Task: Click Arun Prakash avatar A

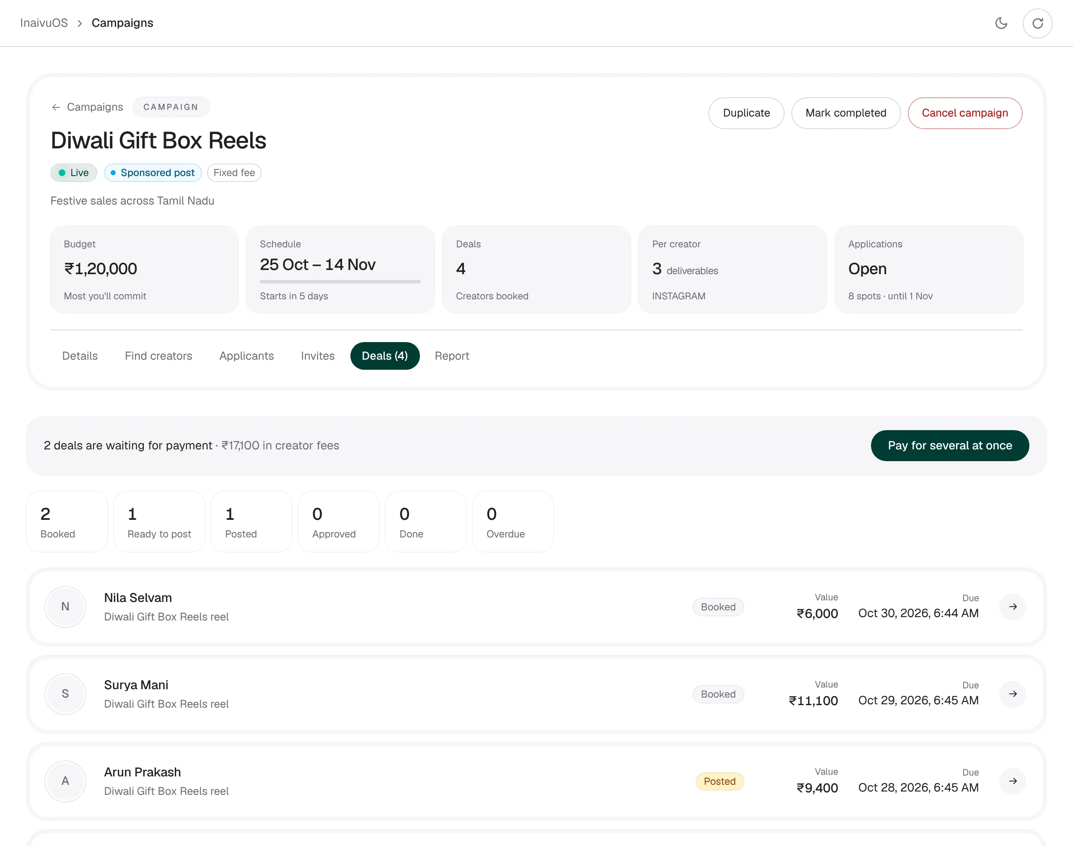Action: 65,781
